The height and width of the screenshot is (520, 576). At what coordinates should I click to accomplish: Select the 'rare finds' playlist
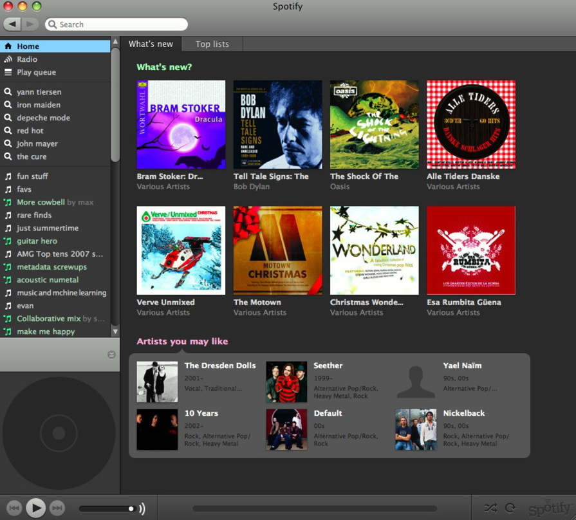coord(55,215)
